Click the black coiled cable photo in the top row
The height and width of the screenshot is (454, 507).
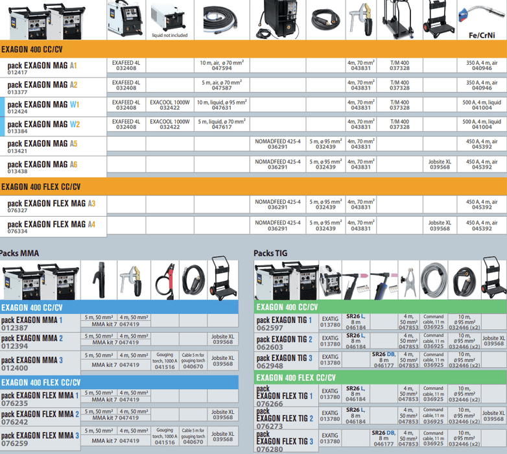[x=325, y=20]
